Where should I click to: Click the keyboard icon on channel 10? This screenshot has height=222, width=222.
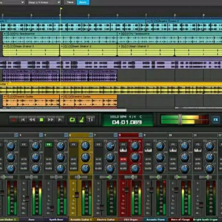[173, 150]
